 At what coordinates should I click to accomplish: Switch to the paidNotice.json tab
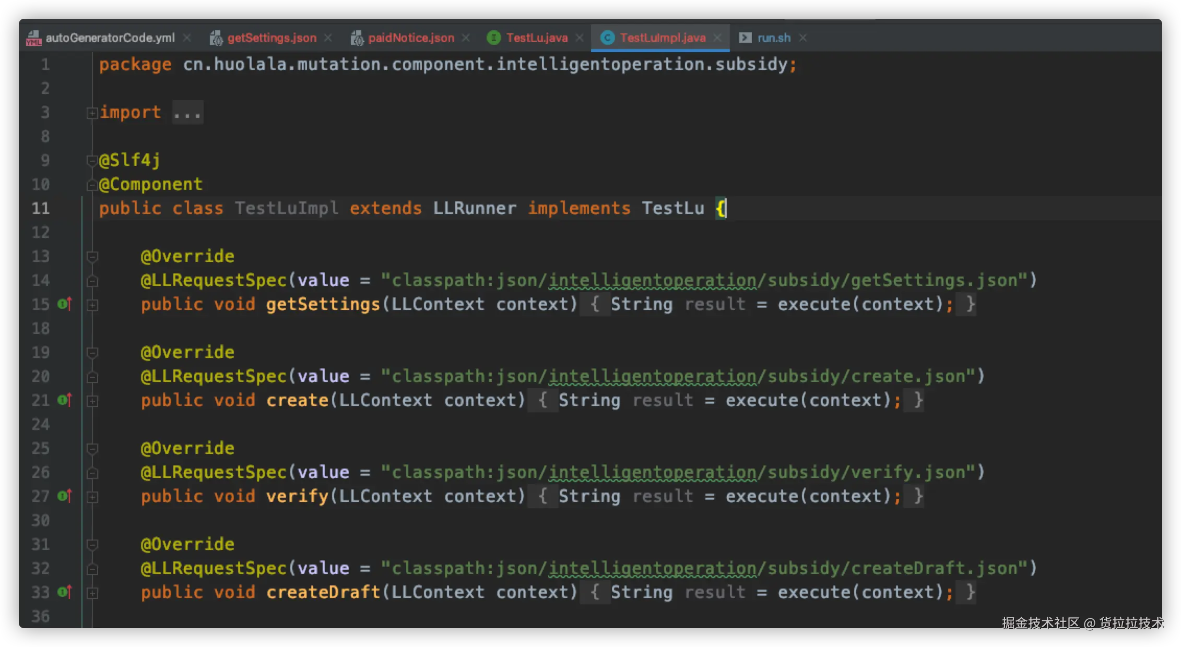(411, 38)
